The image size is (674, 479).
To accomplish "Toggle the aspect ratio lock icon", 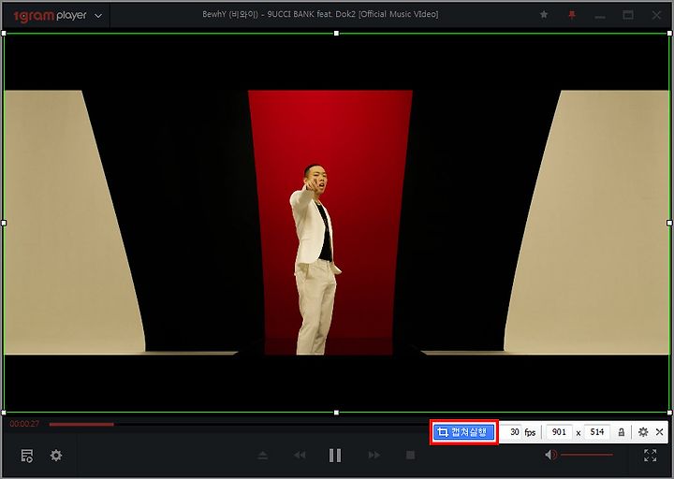I will (622, 432).
